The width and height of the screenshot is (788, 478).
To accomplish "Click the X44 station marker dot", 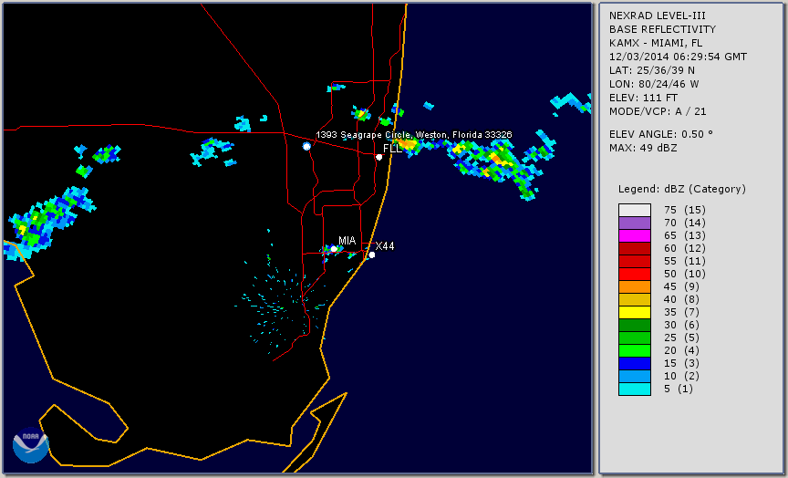I will coord(372,255).
